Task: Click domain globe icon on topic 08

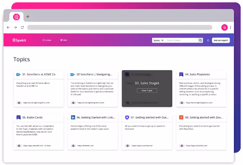Action: click(182, 146)
